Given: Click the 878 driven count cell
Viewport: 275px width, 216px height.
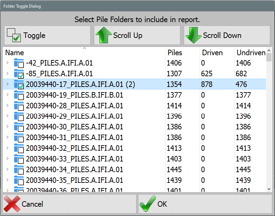Looking at the screenshot, I should coord(207,84).
